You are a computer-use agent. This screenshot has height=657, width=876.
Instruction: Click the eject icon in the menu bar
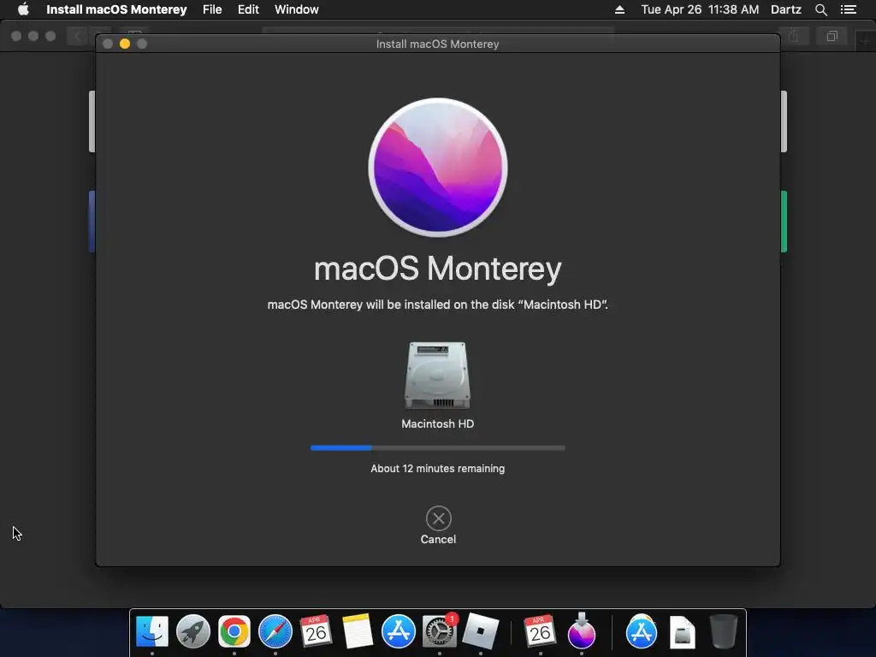click(619, 9)
